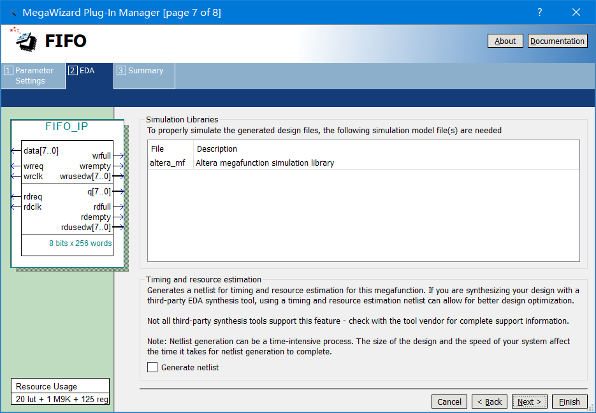The height and width of the screenshot is (413, 596).
Task: Click the rdfull port label
Action: [x=102, y=207]
